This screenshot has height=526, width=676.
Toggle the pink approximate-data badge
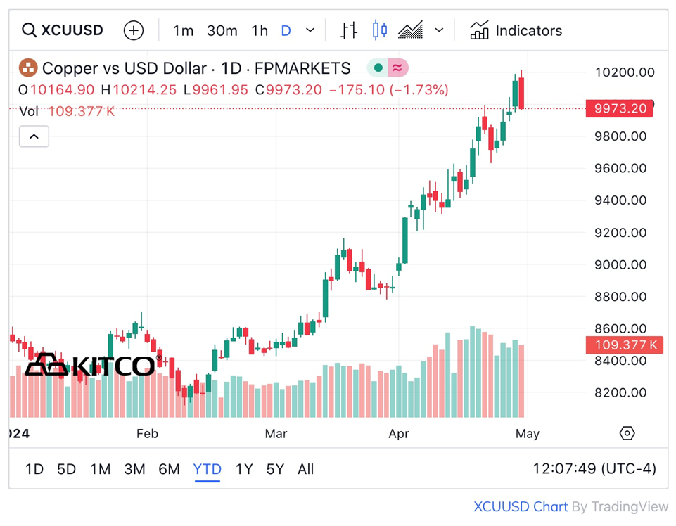tap(398, 68)
